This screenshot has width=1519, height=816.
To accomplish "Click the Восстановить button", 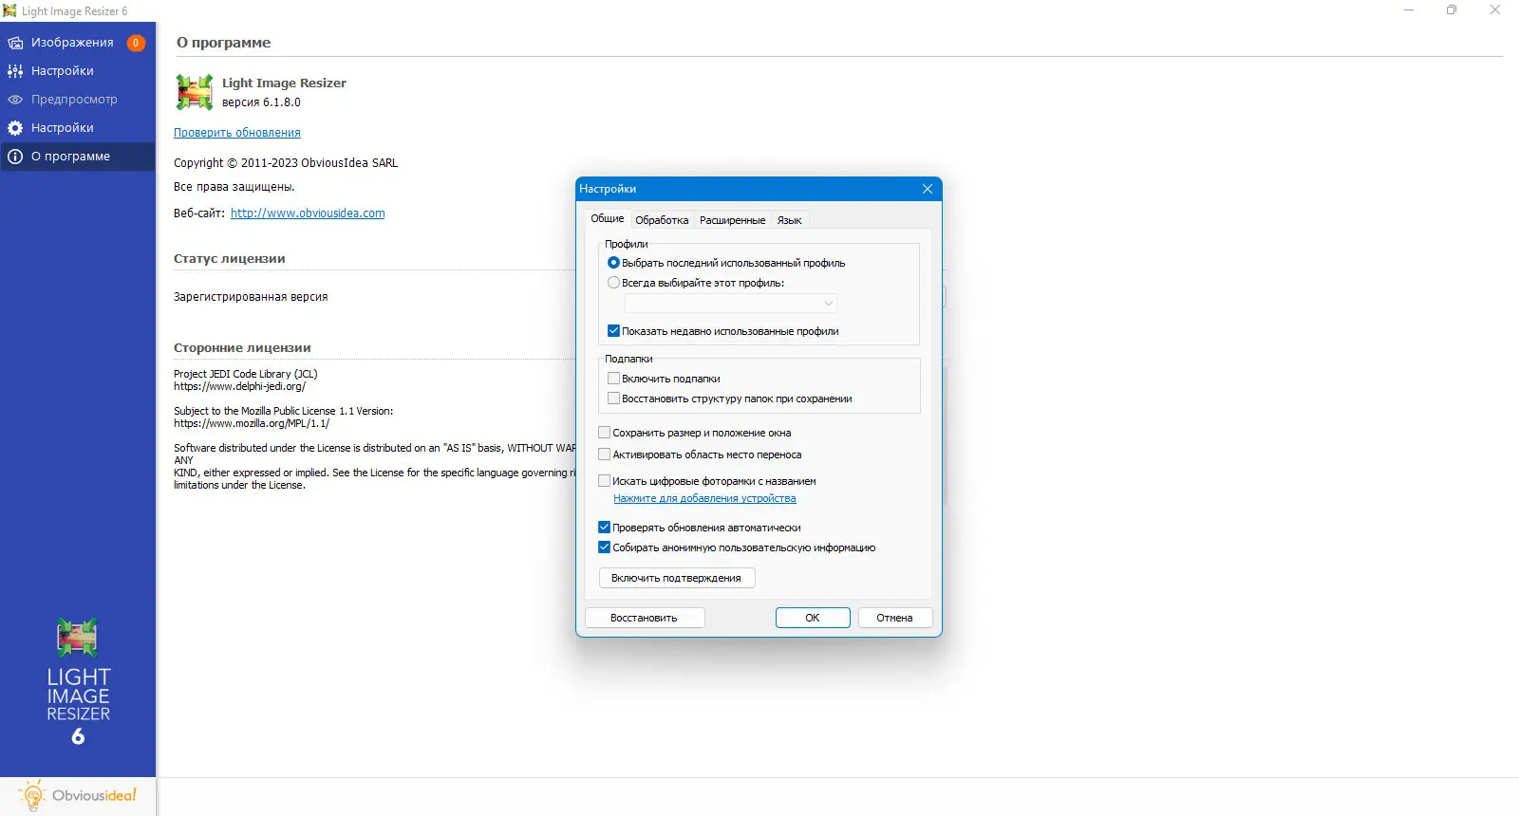I will pyautogui.click(x=645, y=618).
